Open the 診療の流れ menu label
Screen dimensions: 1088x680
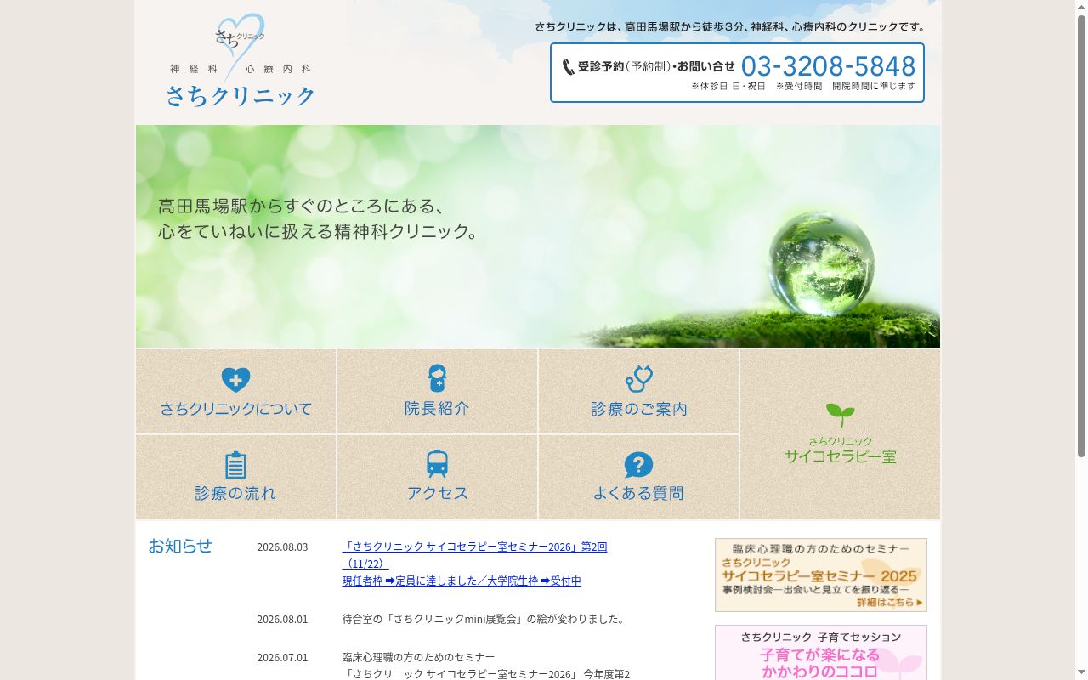pos(235,493)
